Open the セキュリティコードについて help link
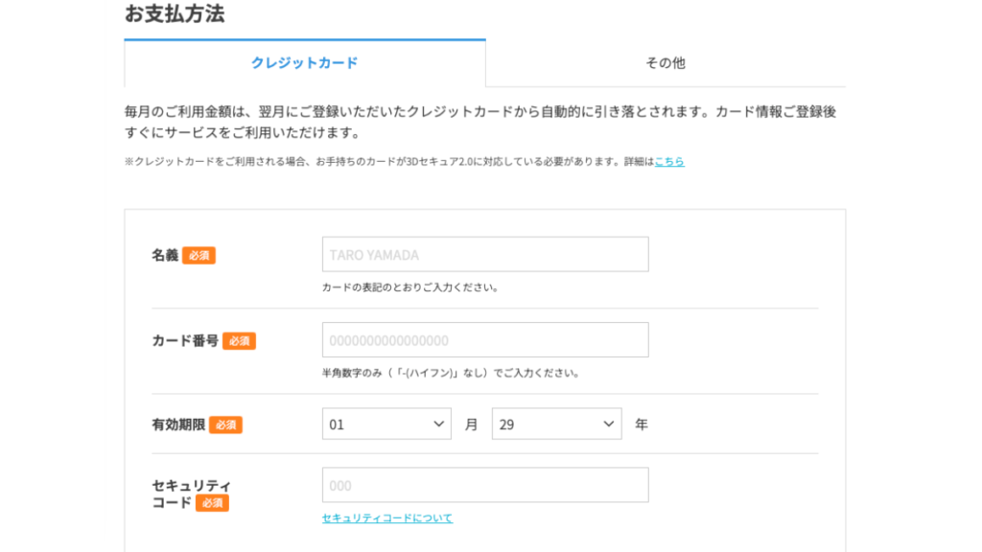 (387, 518)
